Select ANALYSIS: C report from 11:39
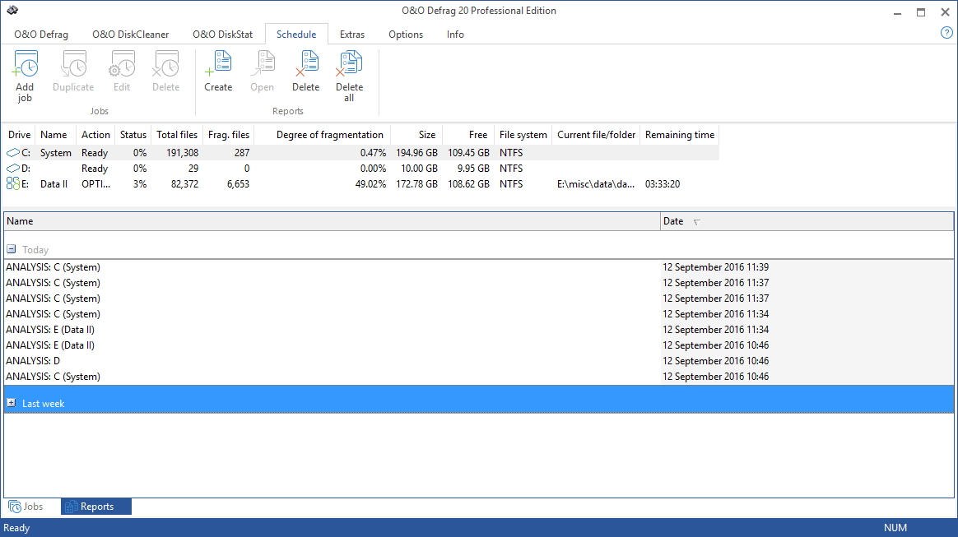This screenshot has height=537, width=958. click(x=53, y=267)
